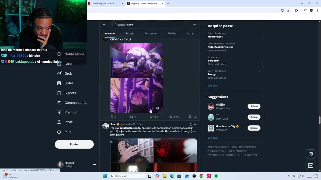Open search options three-dot menu
Screen dimensions: 321x180
pos(195,24)
